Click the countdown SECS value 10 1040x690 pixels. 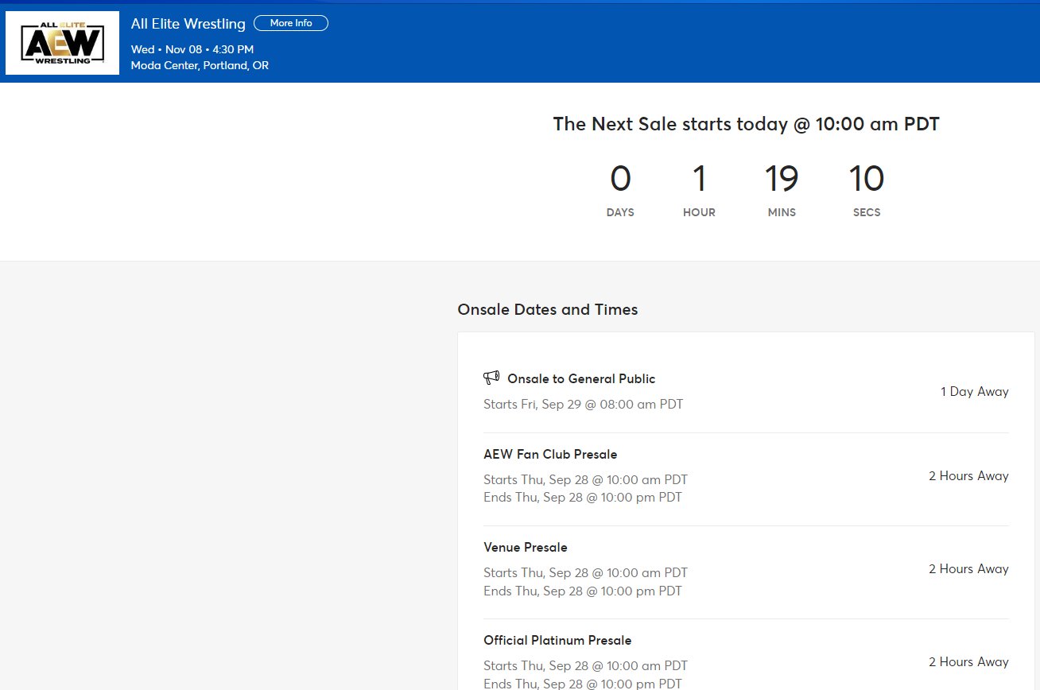(x=867, y=179)
